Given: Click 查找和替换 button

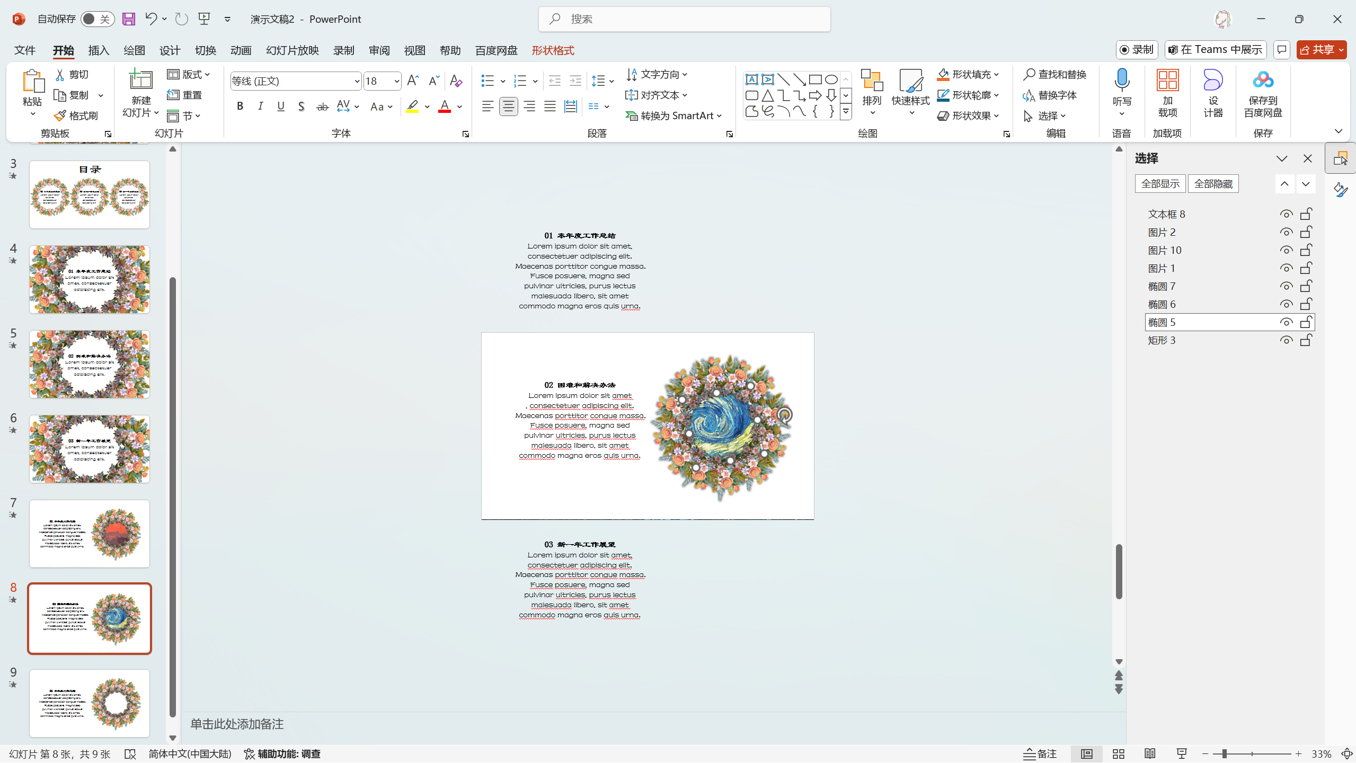Looking at the screenshot, I should click(x=1055, y=75).
